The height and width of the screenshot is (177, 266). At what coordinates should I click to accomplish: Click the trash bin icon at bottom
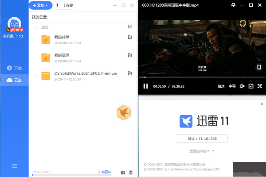pyautogui.click(x=131, y=172)
